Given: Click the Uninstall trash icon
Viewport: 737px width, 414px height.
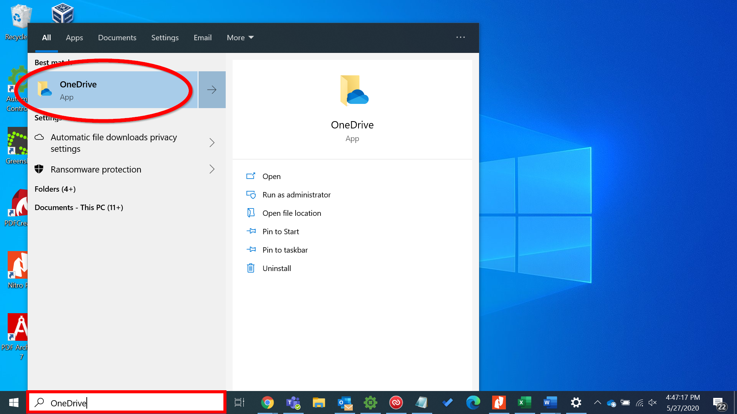Looking at the screenshot, I should [251, 268].
